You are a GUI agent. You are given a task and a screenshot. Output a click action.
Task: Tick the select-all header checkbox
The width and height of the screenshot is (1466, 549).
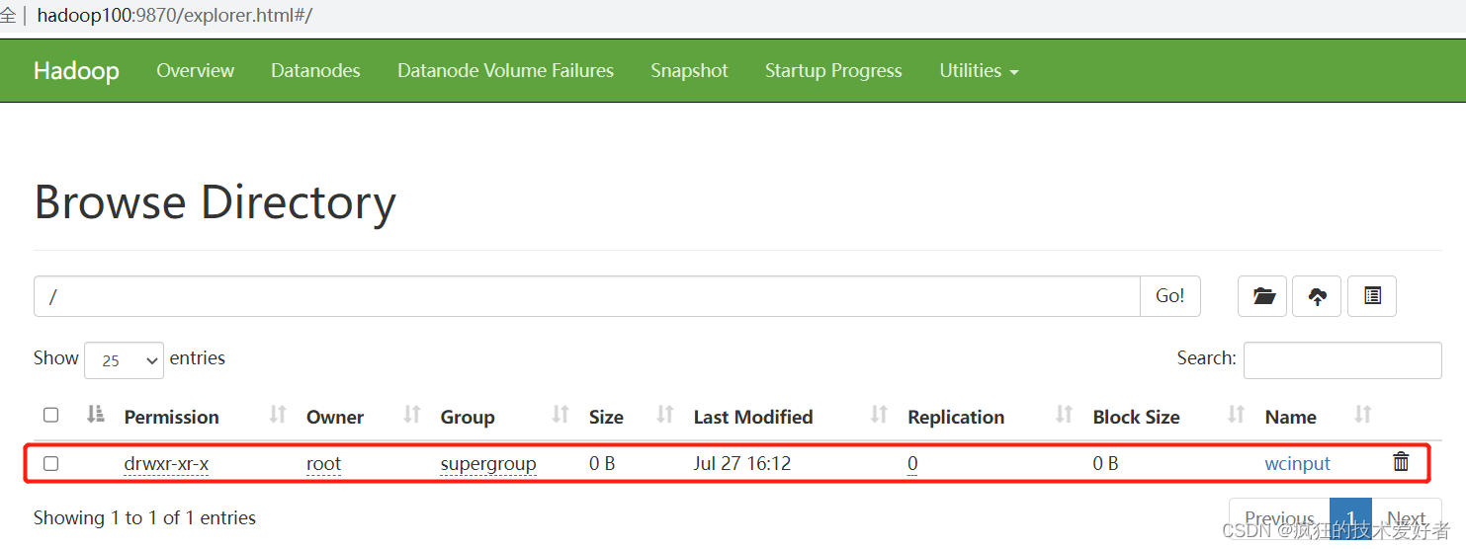click(x=51, y=416)
